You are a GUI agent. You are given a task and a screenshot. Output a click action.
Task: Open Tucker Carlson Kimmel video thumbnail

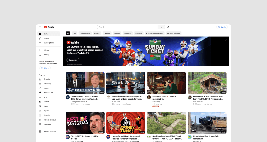click(x=85, y=83)
